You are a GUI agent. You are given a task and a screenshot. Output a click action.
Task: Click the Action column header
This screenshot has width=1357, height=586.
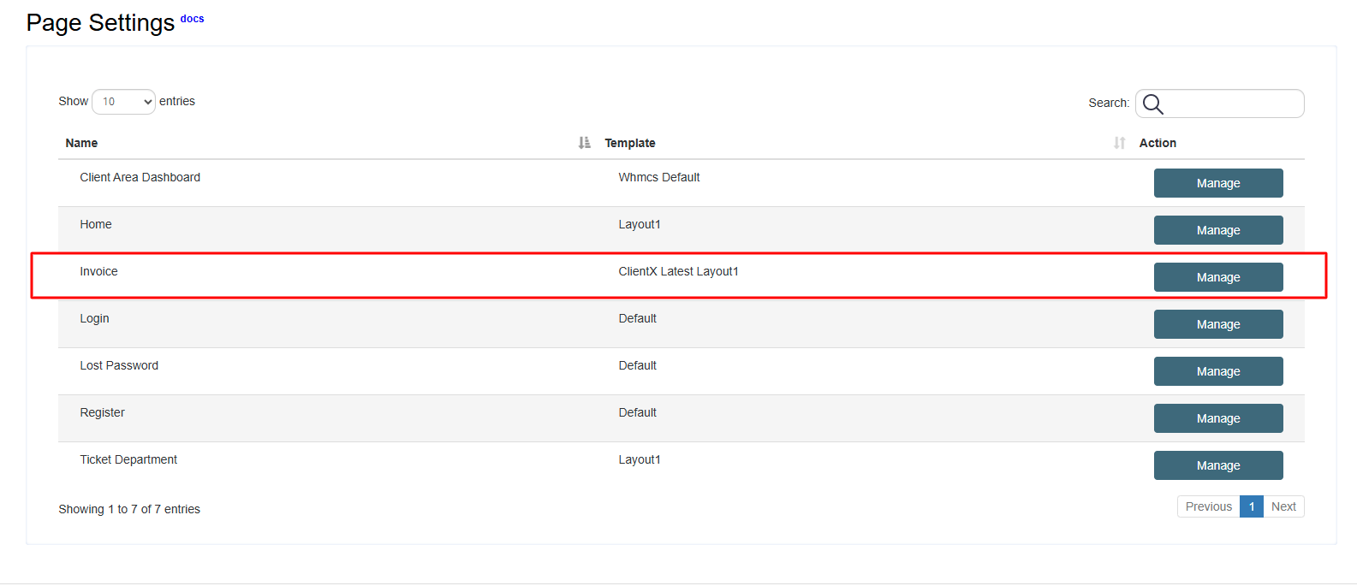pyautogui.click(x=1157, y=143)
